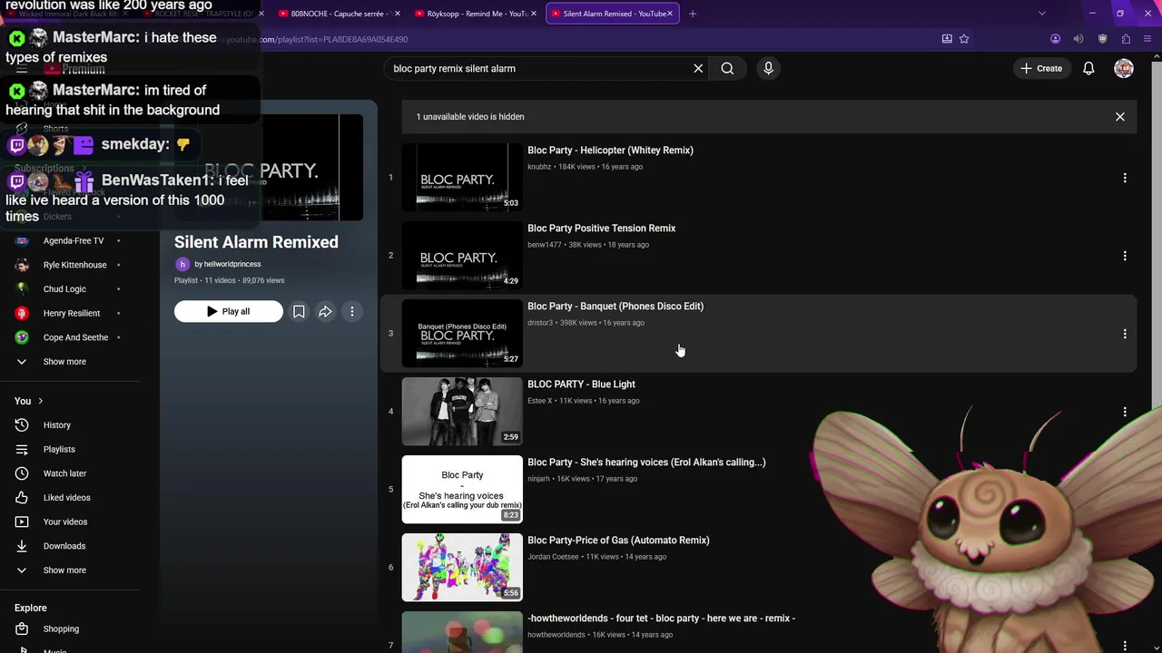Share the Silent Alarm Remixed playlist

325,311
